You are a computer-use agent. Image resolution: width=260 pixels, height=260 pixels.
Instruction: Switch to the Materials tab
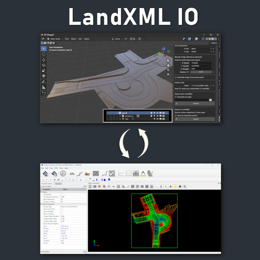(x=58, y=184)
